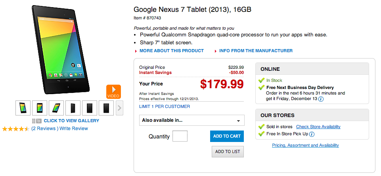Open the More About This Product link
This screenshot has height=176, width=381.
tap(171, 51)
